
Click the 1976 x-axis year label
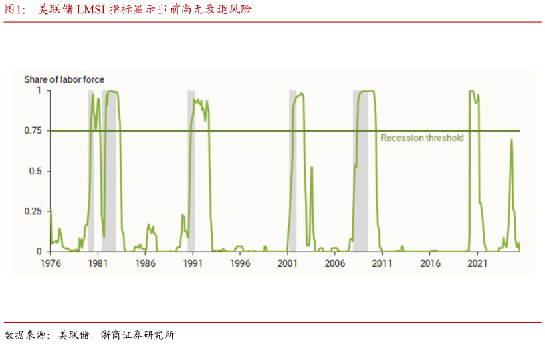(51, 263)
